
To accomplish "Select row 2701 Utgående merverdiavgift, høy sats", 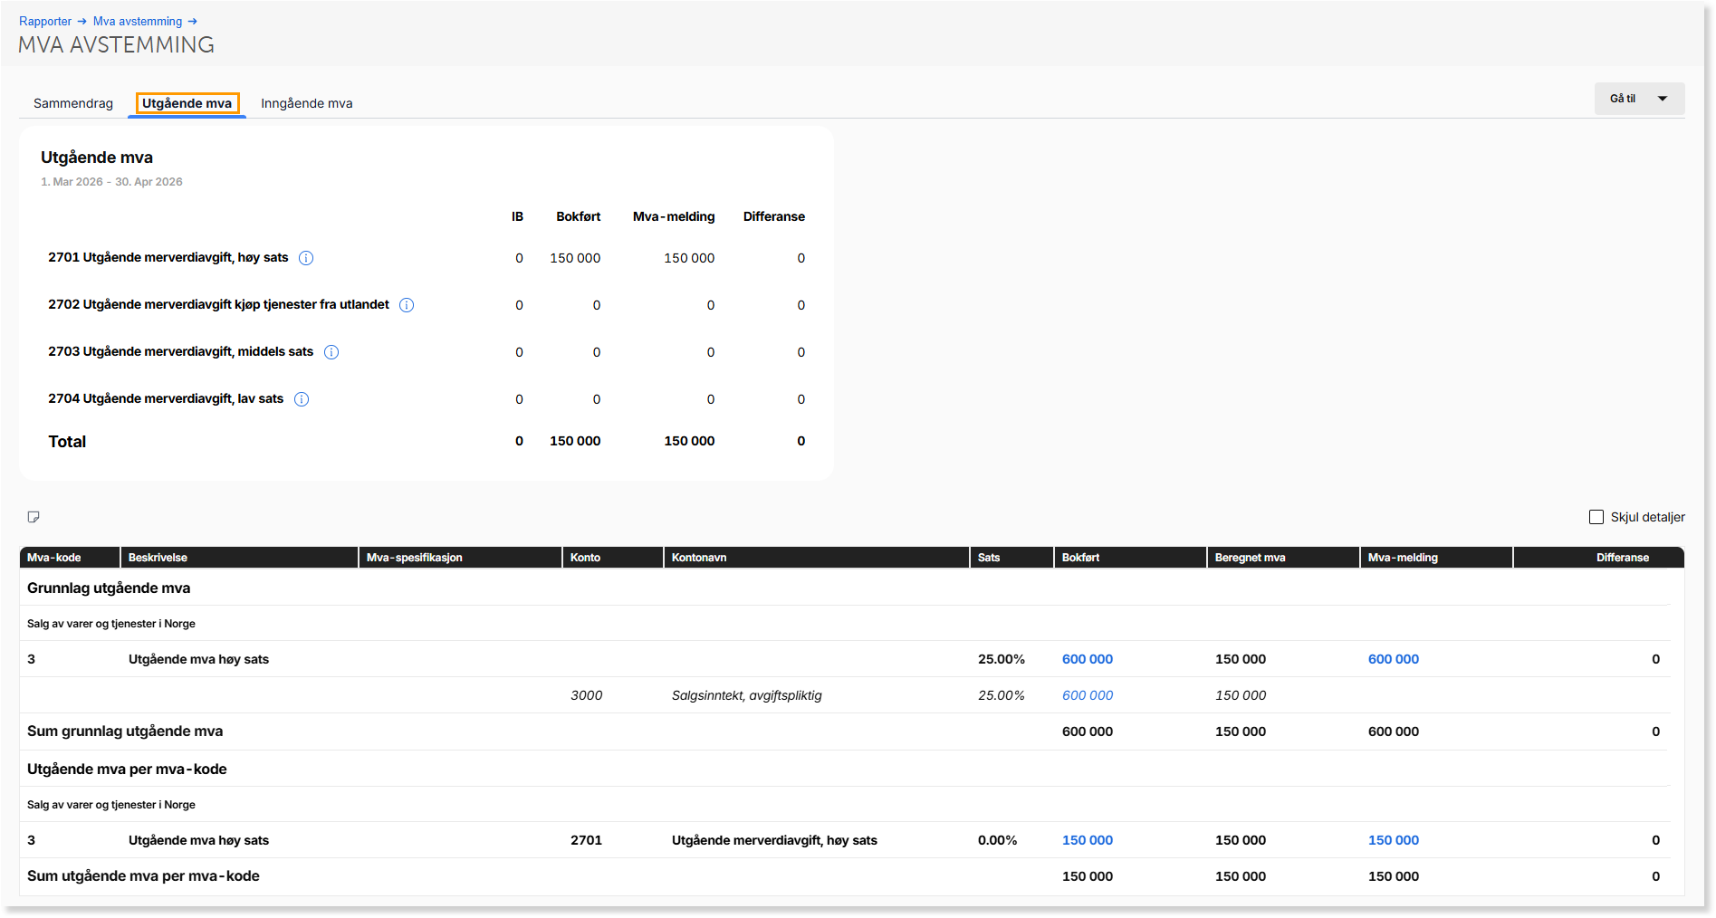I will (427, 258).
